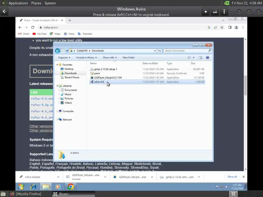Open Include in library dropdown
The width and height of the screenshot is (263, 197).
86,58
